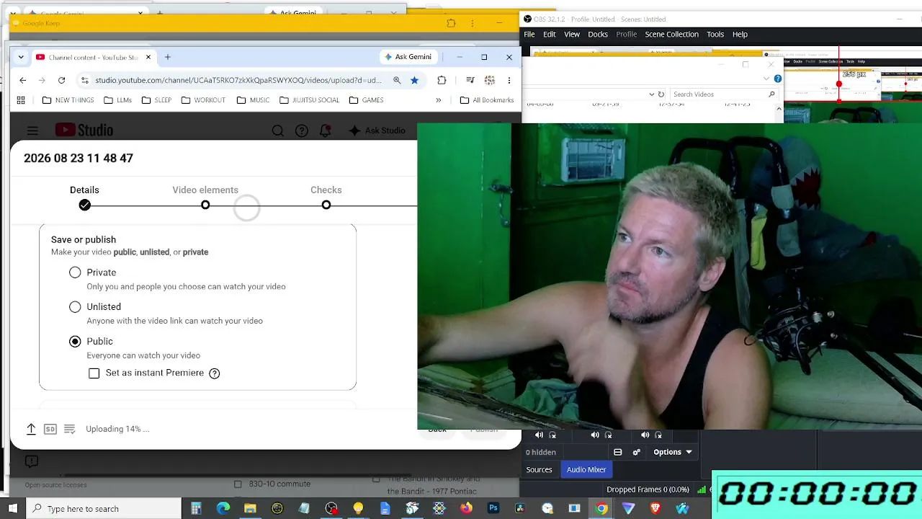The width and height of the screenshot is (922, 519).
Task: Open the NEW THINGS bookmark folder
Action: (x=68, y=100)
